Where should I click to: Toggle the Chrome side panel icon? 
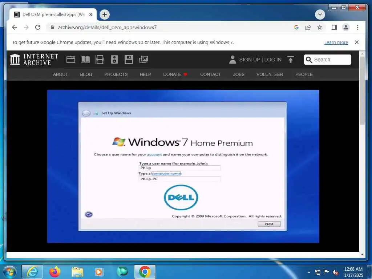pyautogui.click(x=334, y=27)
